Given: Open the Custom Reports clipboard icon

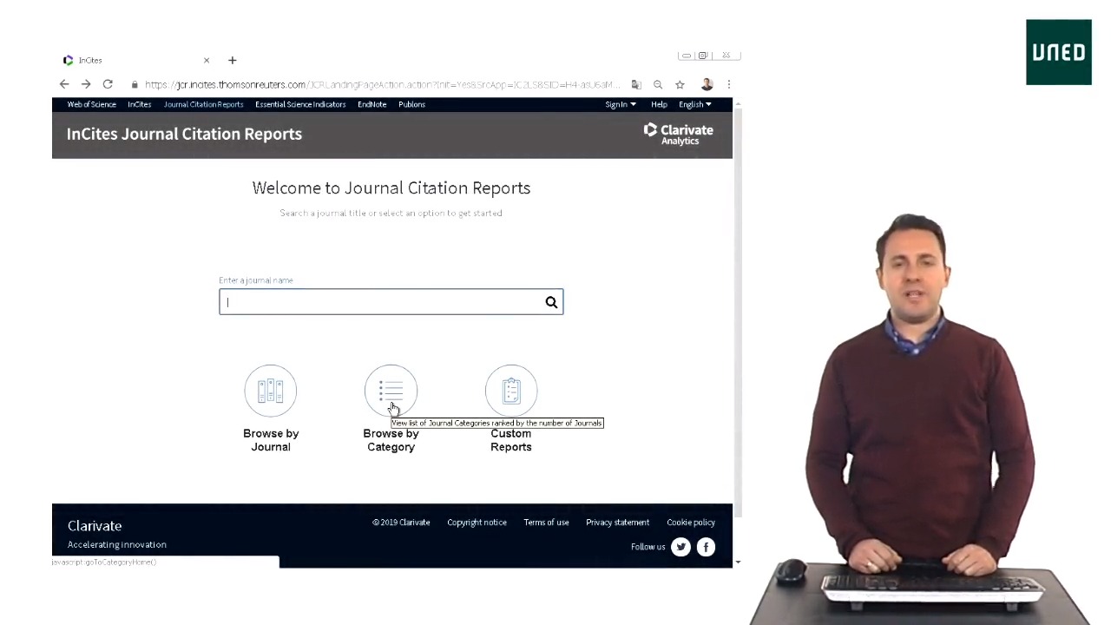Looking at the screenshot, I should coord(511,391).
